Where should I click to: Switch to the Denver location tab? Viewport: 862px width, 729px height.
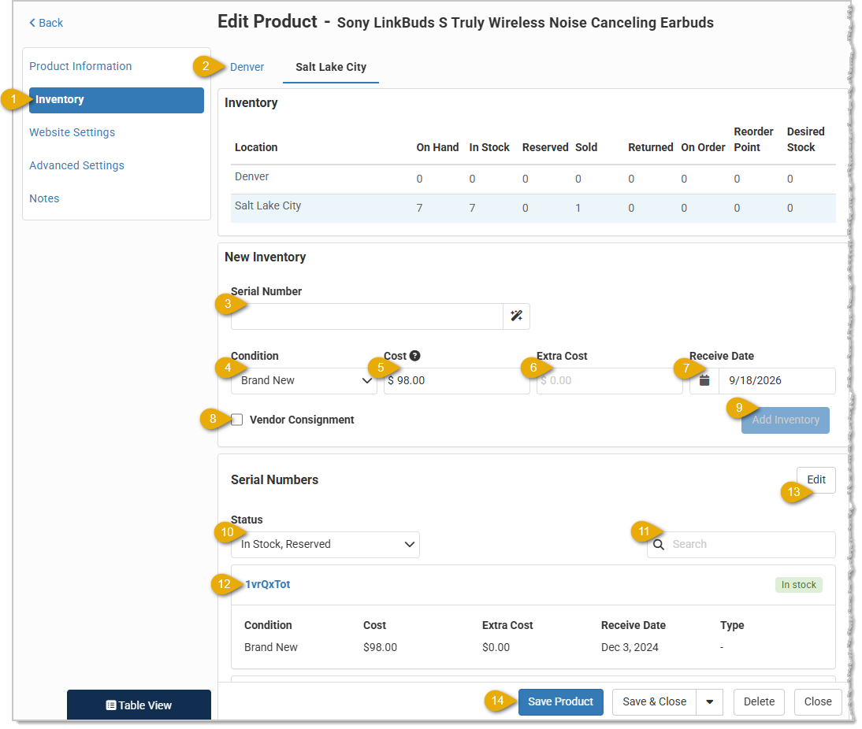click(248, 68)
